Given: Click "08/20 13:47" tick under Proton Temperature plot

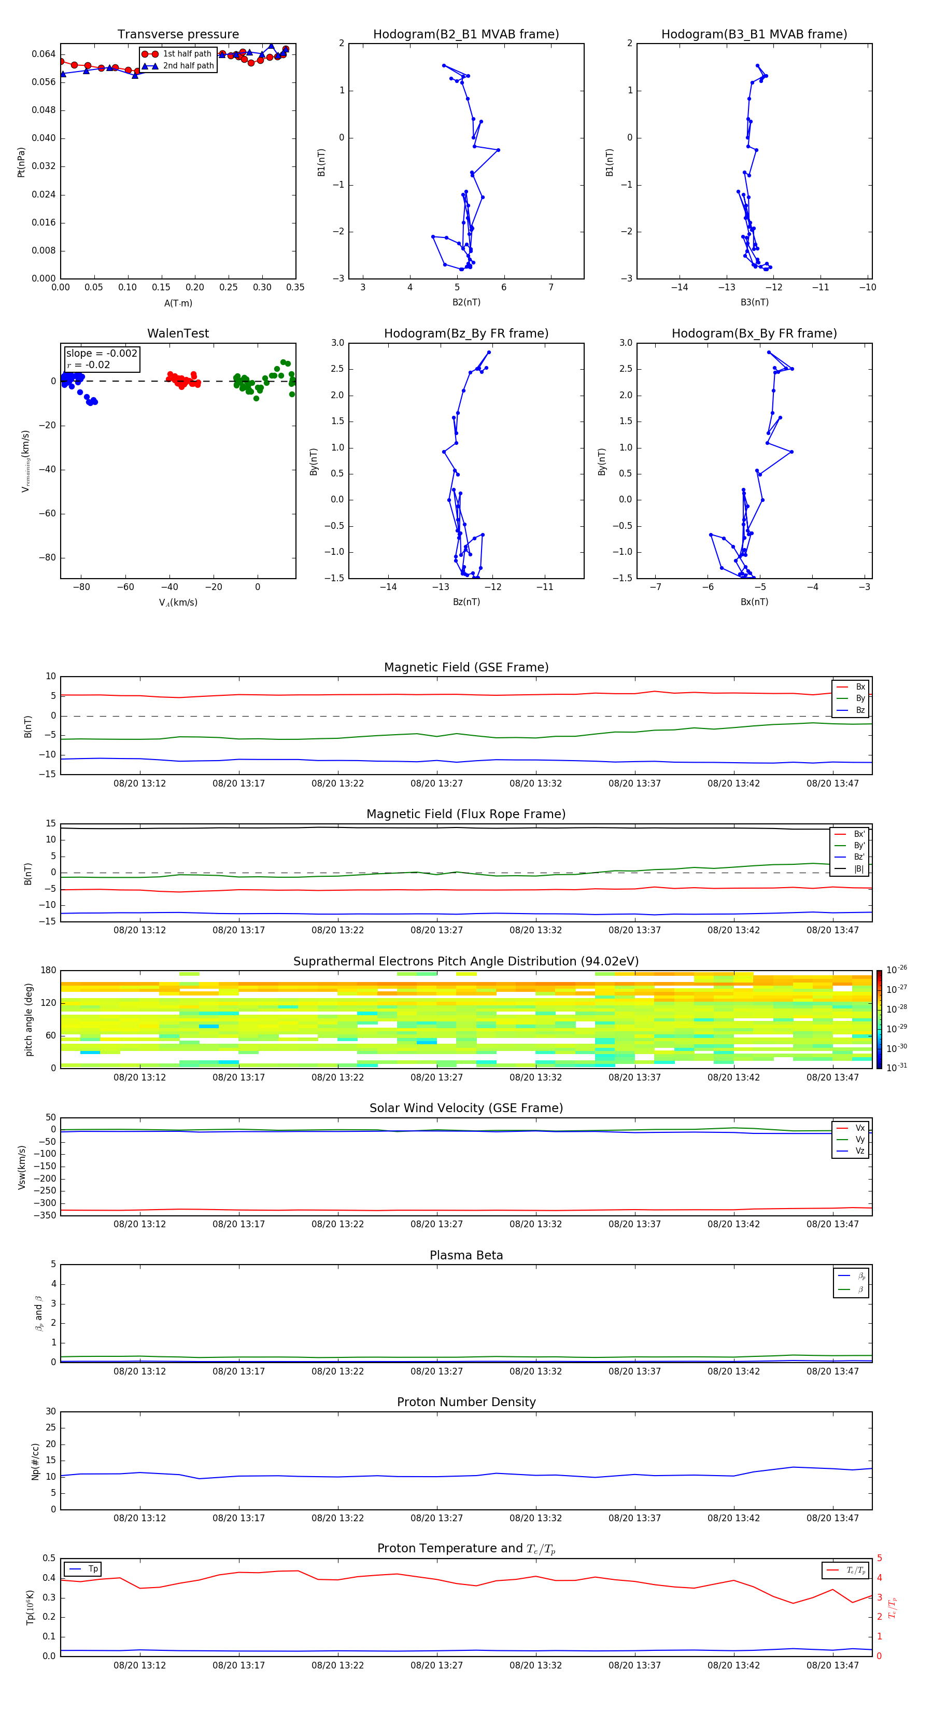Looking at the screenshot, I should pyautogui.click(x=833, y=1665).
